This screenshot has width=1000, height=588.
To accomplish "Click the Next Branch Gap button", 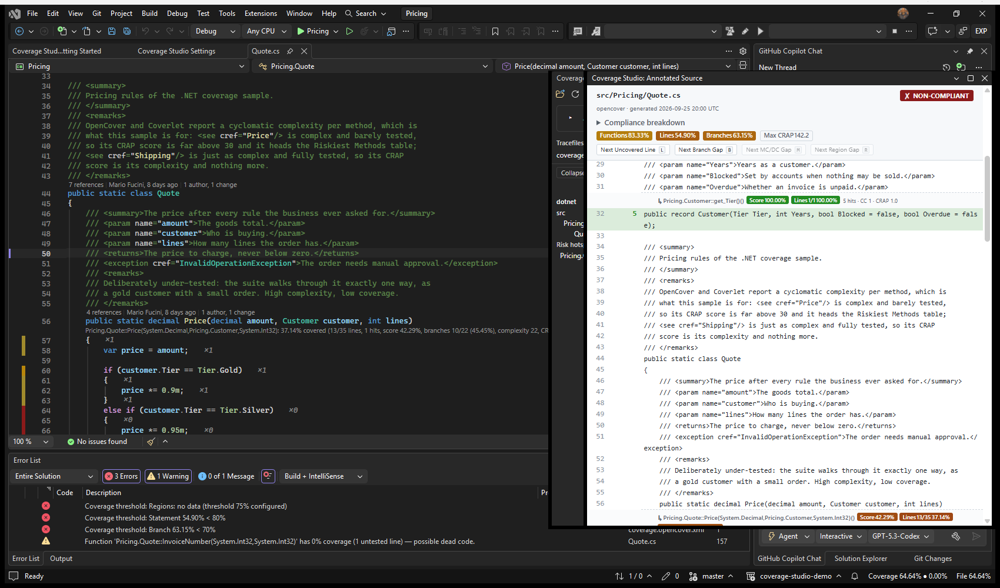I will (705, 150).
